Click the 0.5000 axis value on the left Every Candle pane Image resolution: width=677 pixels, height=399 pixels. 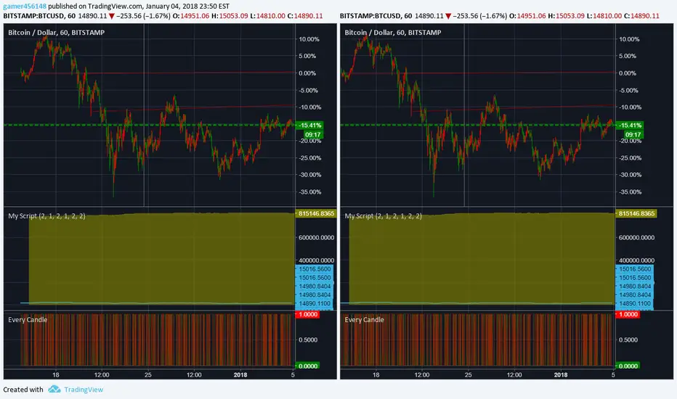point(308,340)
